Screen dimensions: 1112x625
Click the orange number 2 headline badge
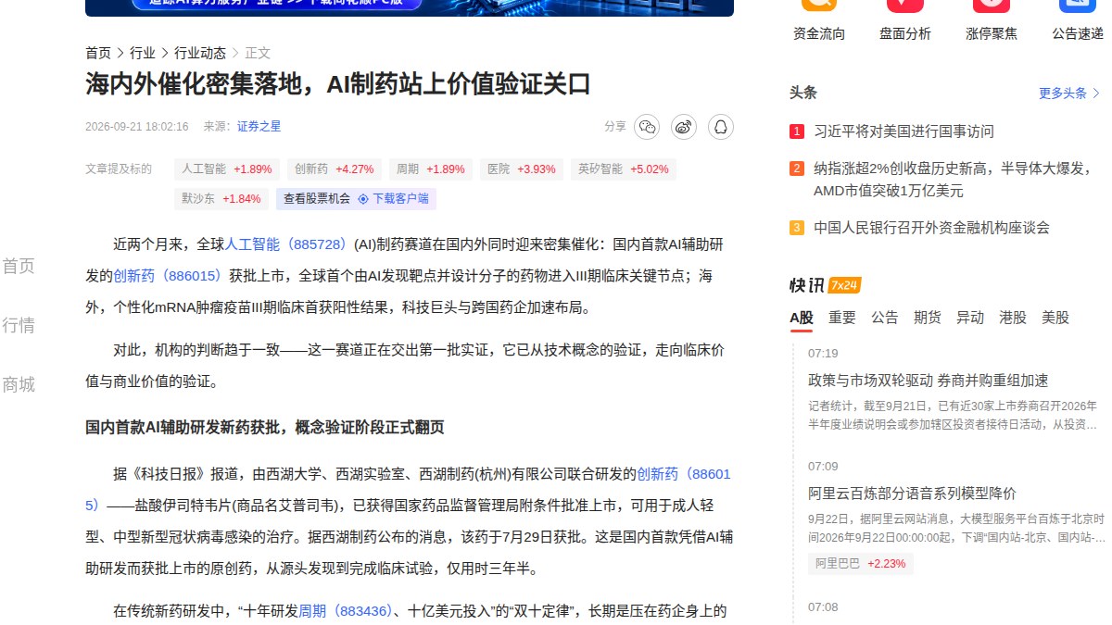pos(797,169)
